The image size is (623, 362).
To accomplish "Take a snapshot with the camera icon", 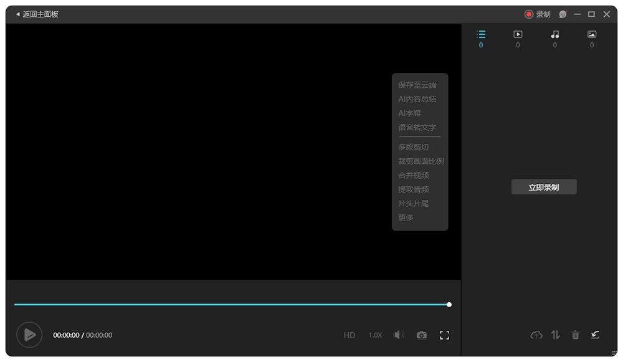I will (x=421, y=335).
